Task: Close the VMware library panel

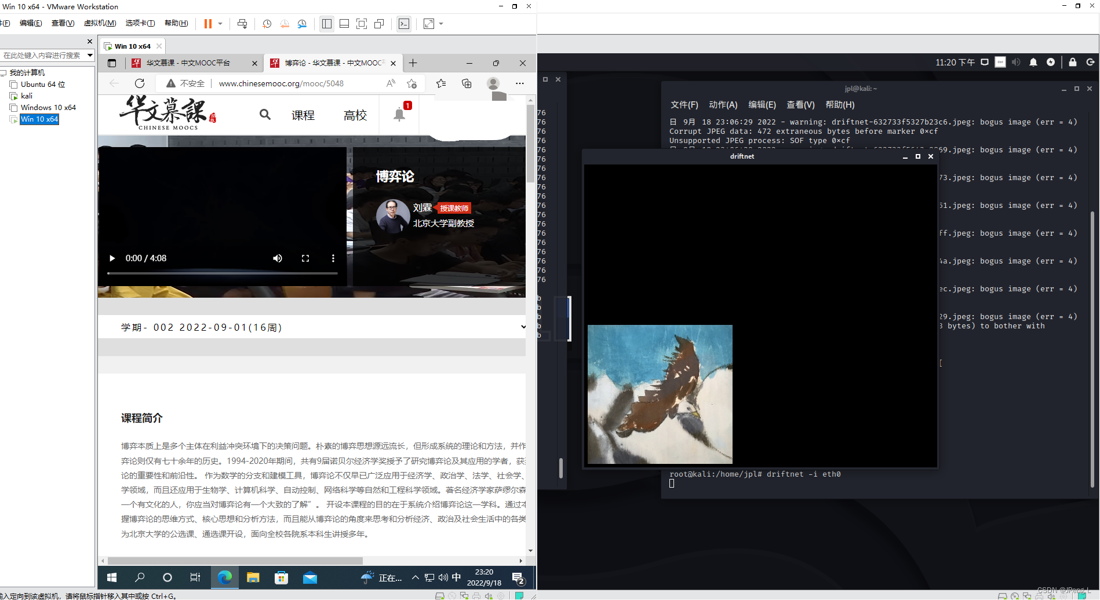Action: pos(90,42)
